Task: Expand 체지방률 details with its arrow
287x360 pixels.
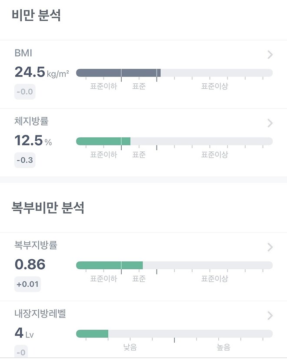Action: (x=270, y=123)
